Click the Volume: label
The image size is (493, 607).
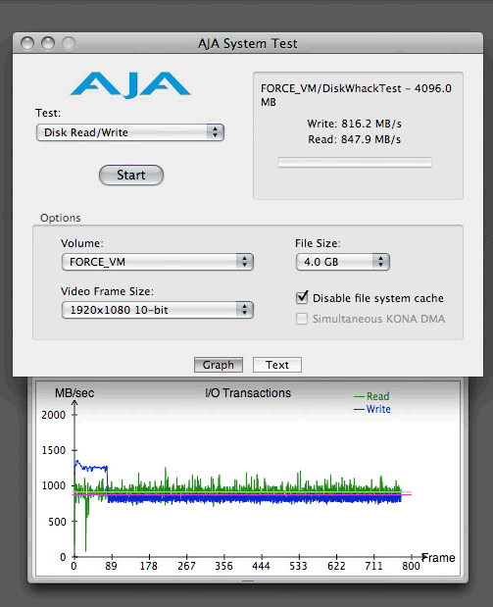82,243
